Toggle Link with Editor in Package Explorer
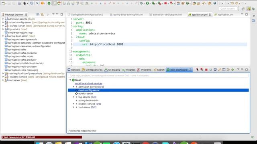The height and width of the screenshot is (144, 257). coord(42,14)
